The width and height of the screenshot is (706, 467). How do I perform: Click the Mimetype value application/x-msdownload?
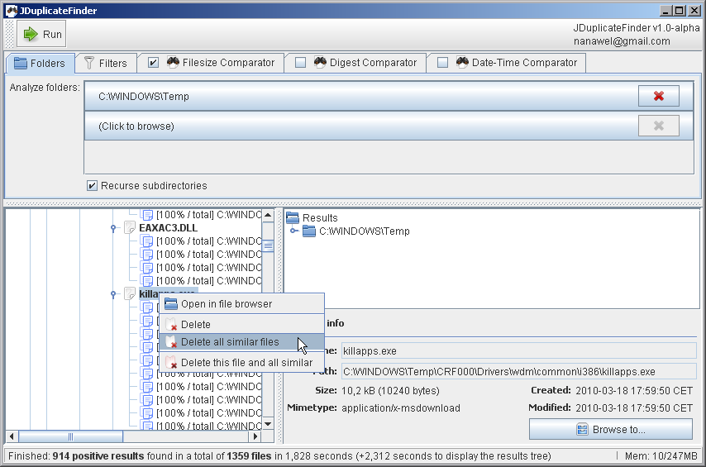click(x=401, y=408)
